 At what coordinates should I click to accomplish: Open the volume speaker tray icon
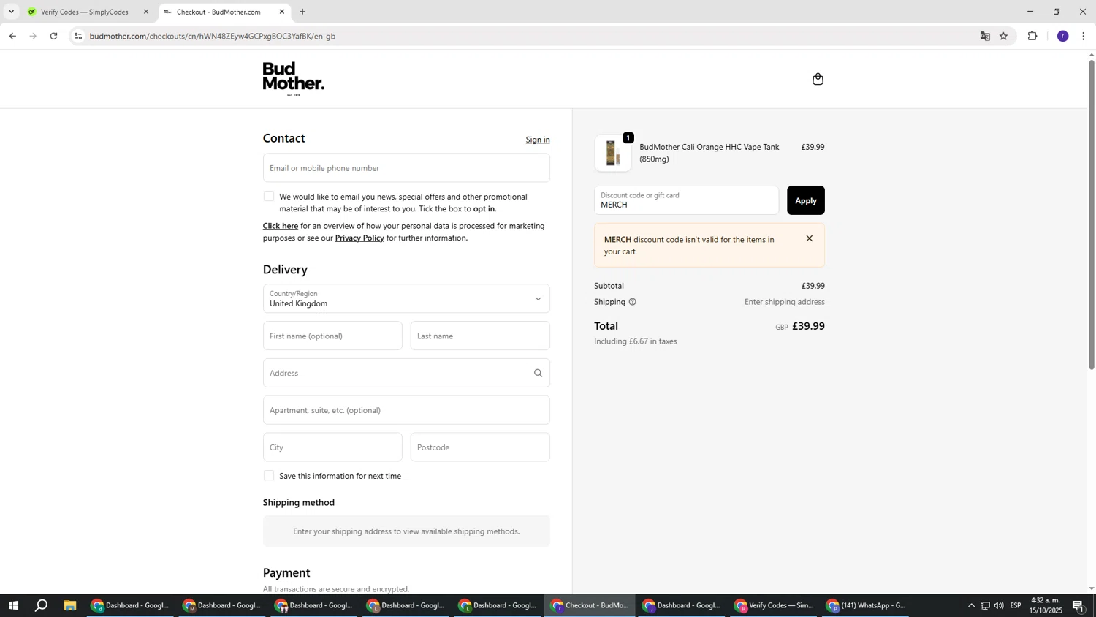(x=999, y=605)
